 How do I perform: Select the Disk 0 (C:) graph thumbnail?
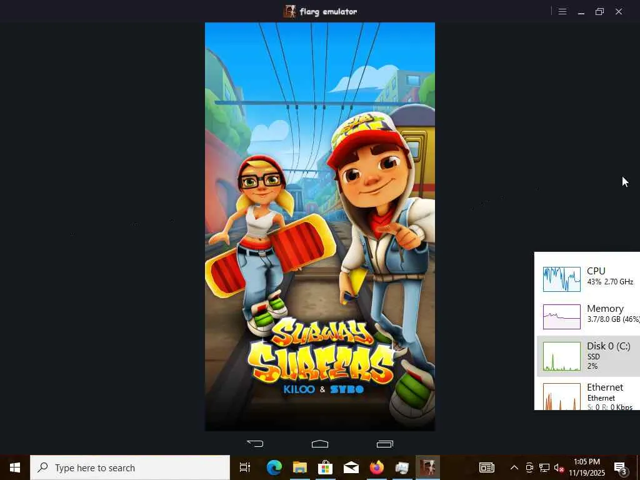tap(562, 356)
